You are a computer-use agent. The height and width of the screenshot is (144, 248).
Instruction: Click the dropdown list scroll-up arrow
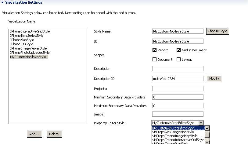(207, 128)
